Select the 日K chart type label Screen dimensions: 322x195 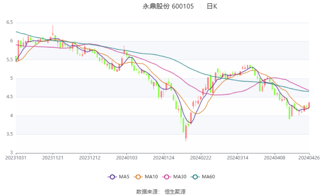[212, 7]
